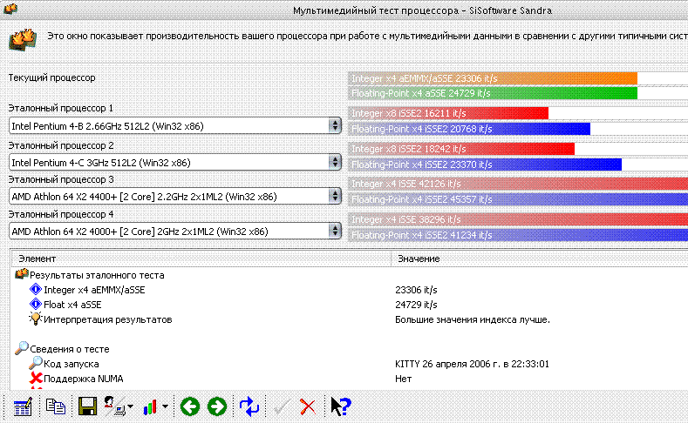Click the red Integer x8 18242 it/s bar
Viewport: 688px width, 423px height.
pyautogui.click(x=461, y=149)
